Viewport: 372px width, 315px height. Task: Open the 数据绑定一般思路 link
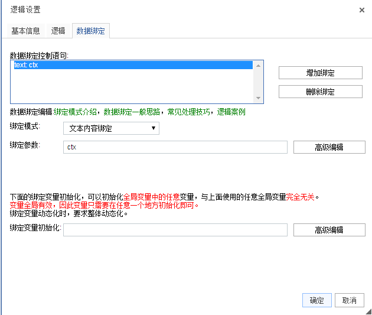point(132,112)
